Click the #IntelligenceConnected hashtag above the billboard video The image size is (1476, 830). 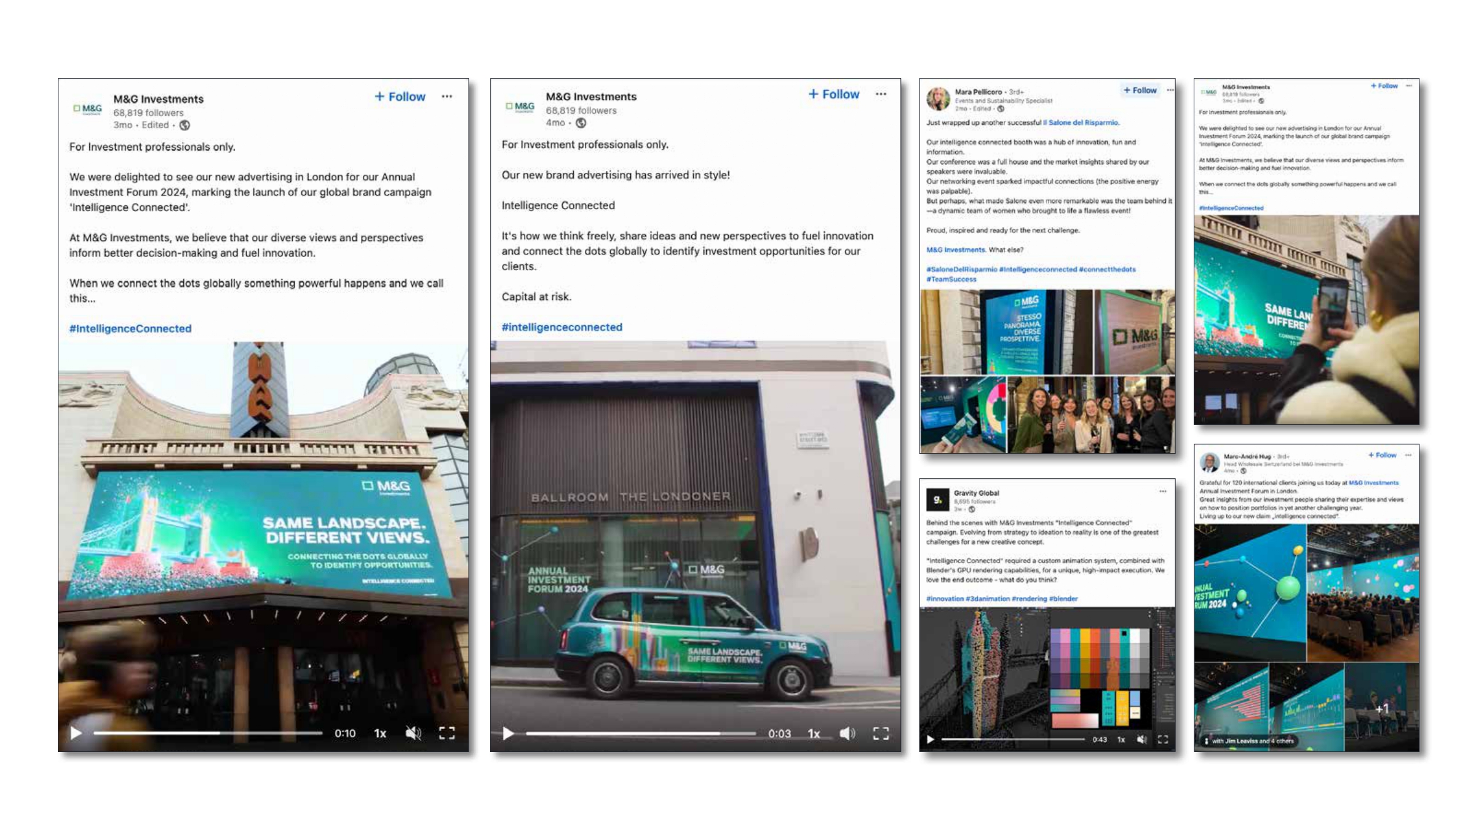click(x=130, y=328)
